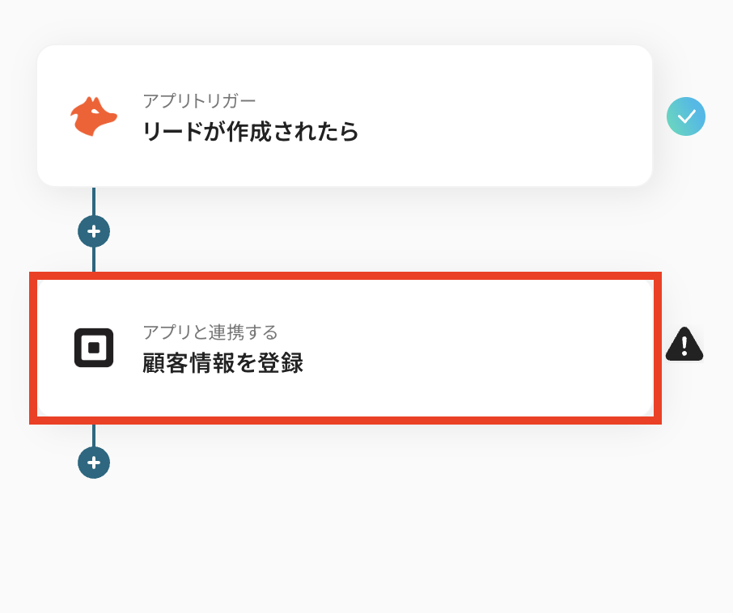Click the blank space left of the Square icon

[x=54, y=348]
